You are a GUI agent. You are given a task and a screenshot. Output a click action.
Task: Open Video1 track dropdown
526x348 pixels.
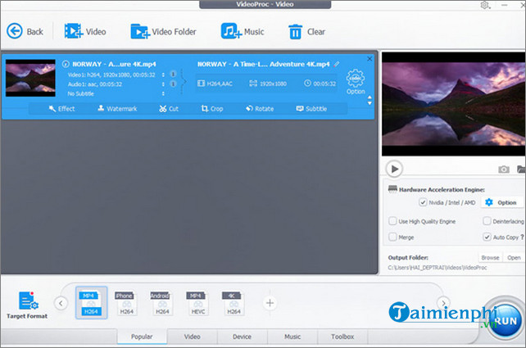163,75
